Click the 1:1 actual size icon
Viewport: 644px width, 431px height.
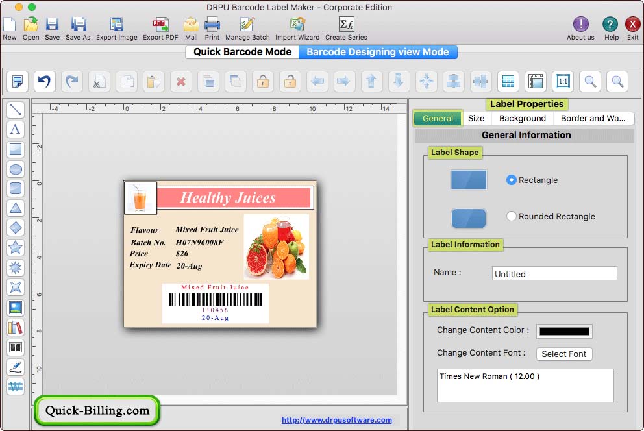(563, 81)
